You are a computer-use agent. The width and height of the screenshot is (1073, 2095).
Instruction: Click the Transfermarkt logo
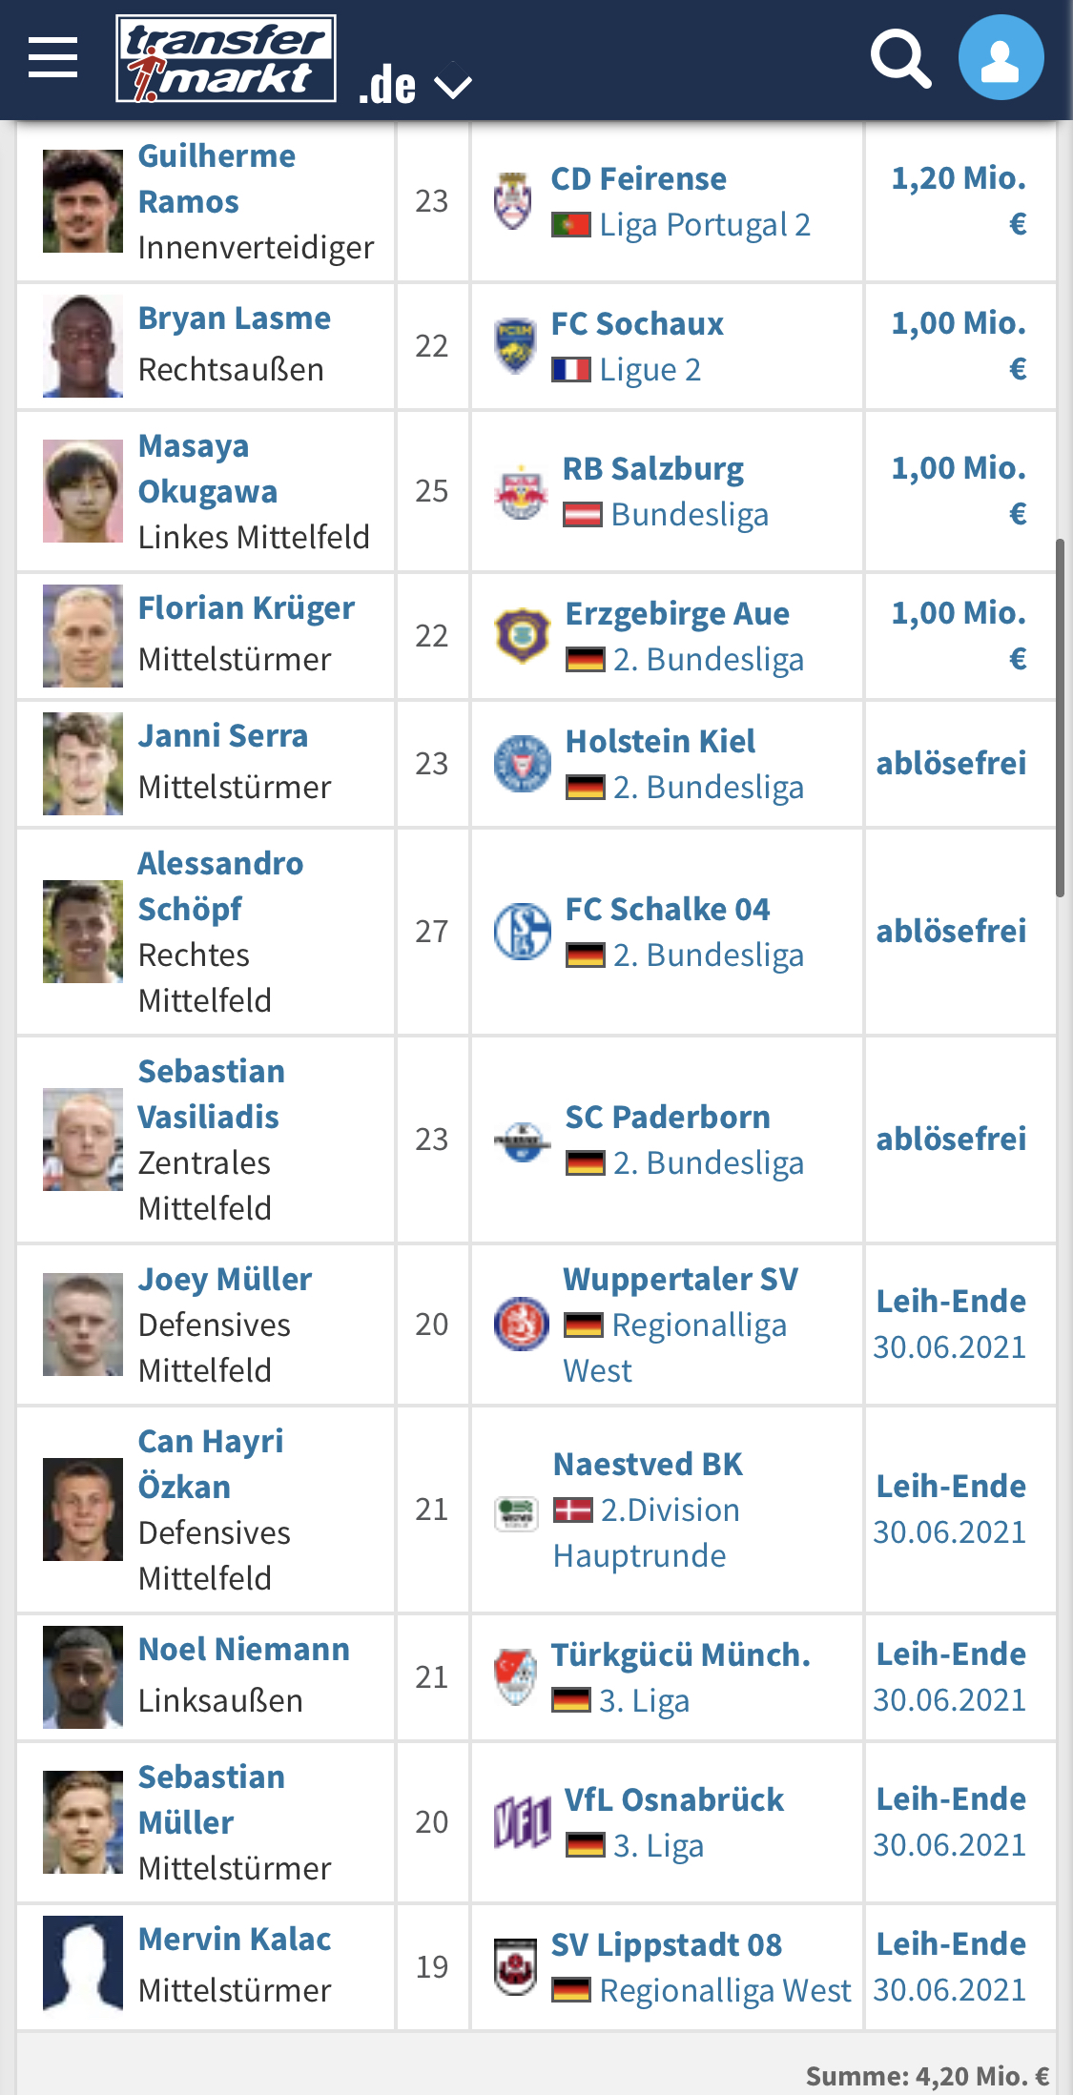point(226,58)
